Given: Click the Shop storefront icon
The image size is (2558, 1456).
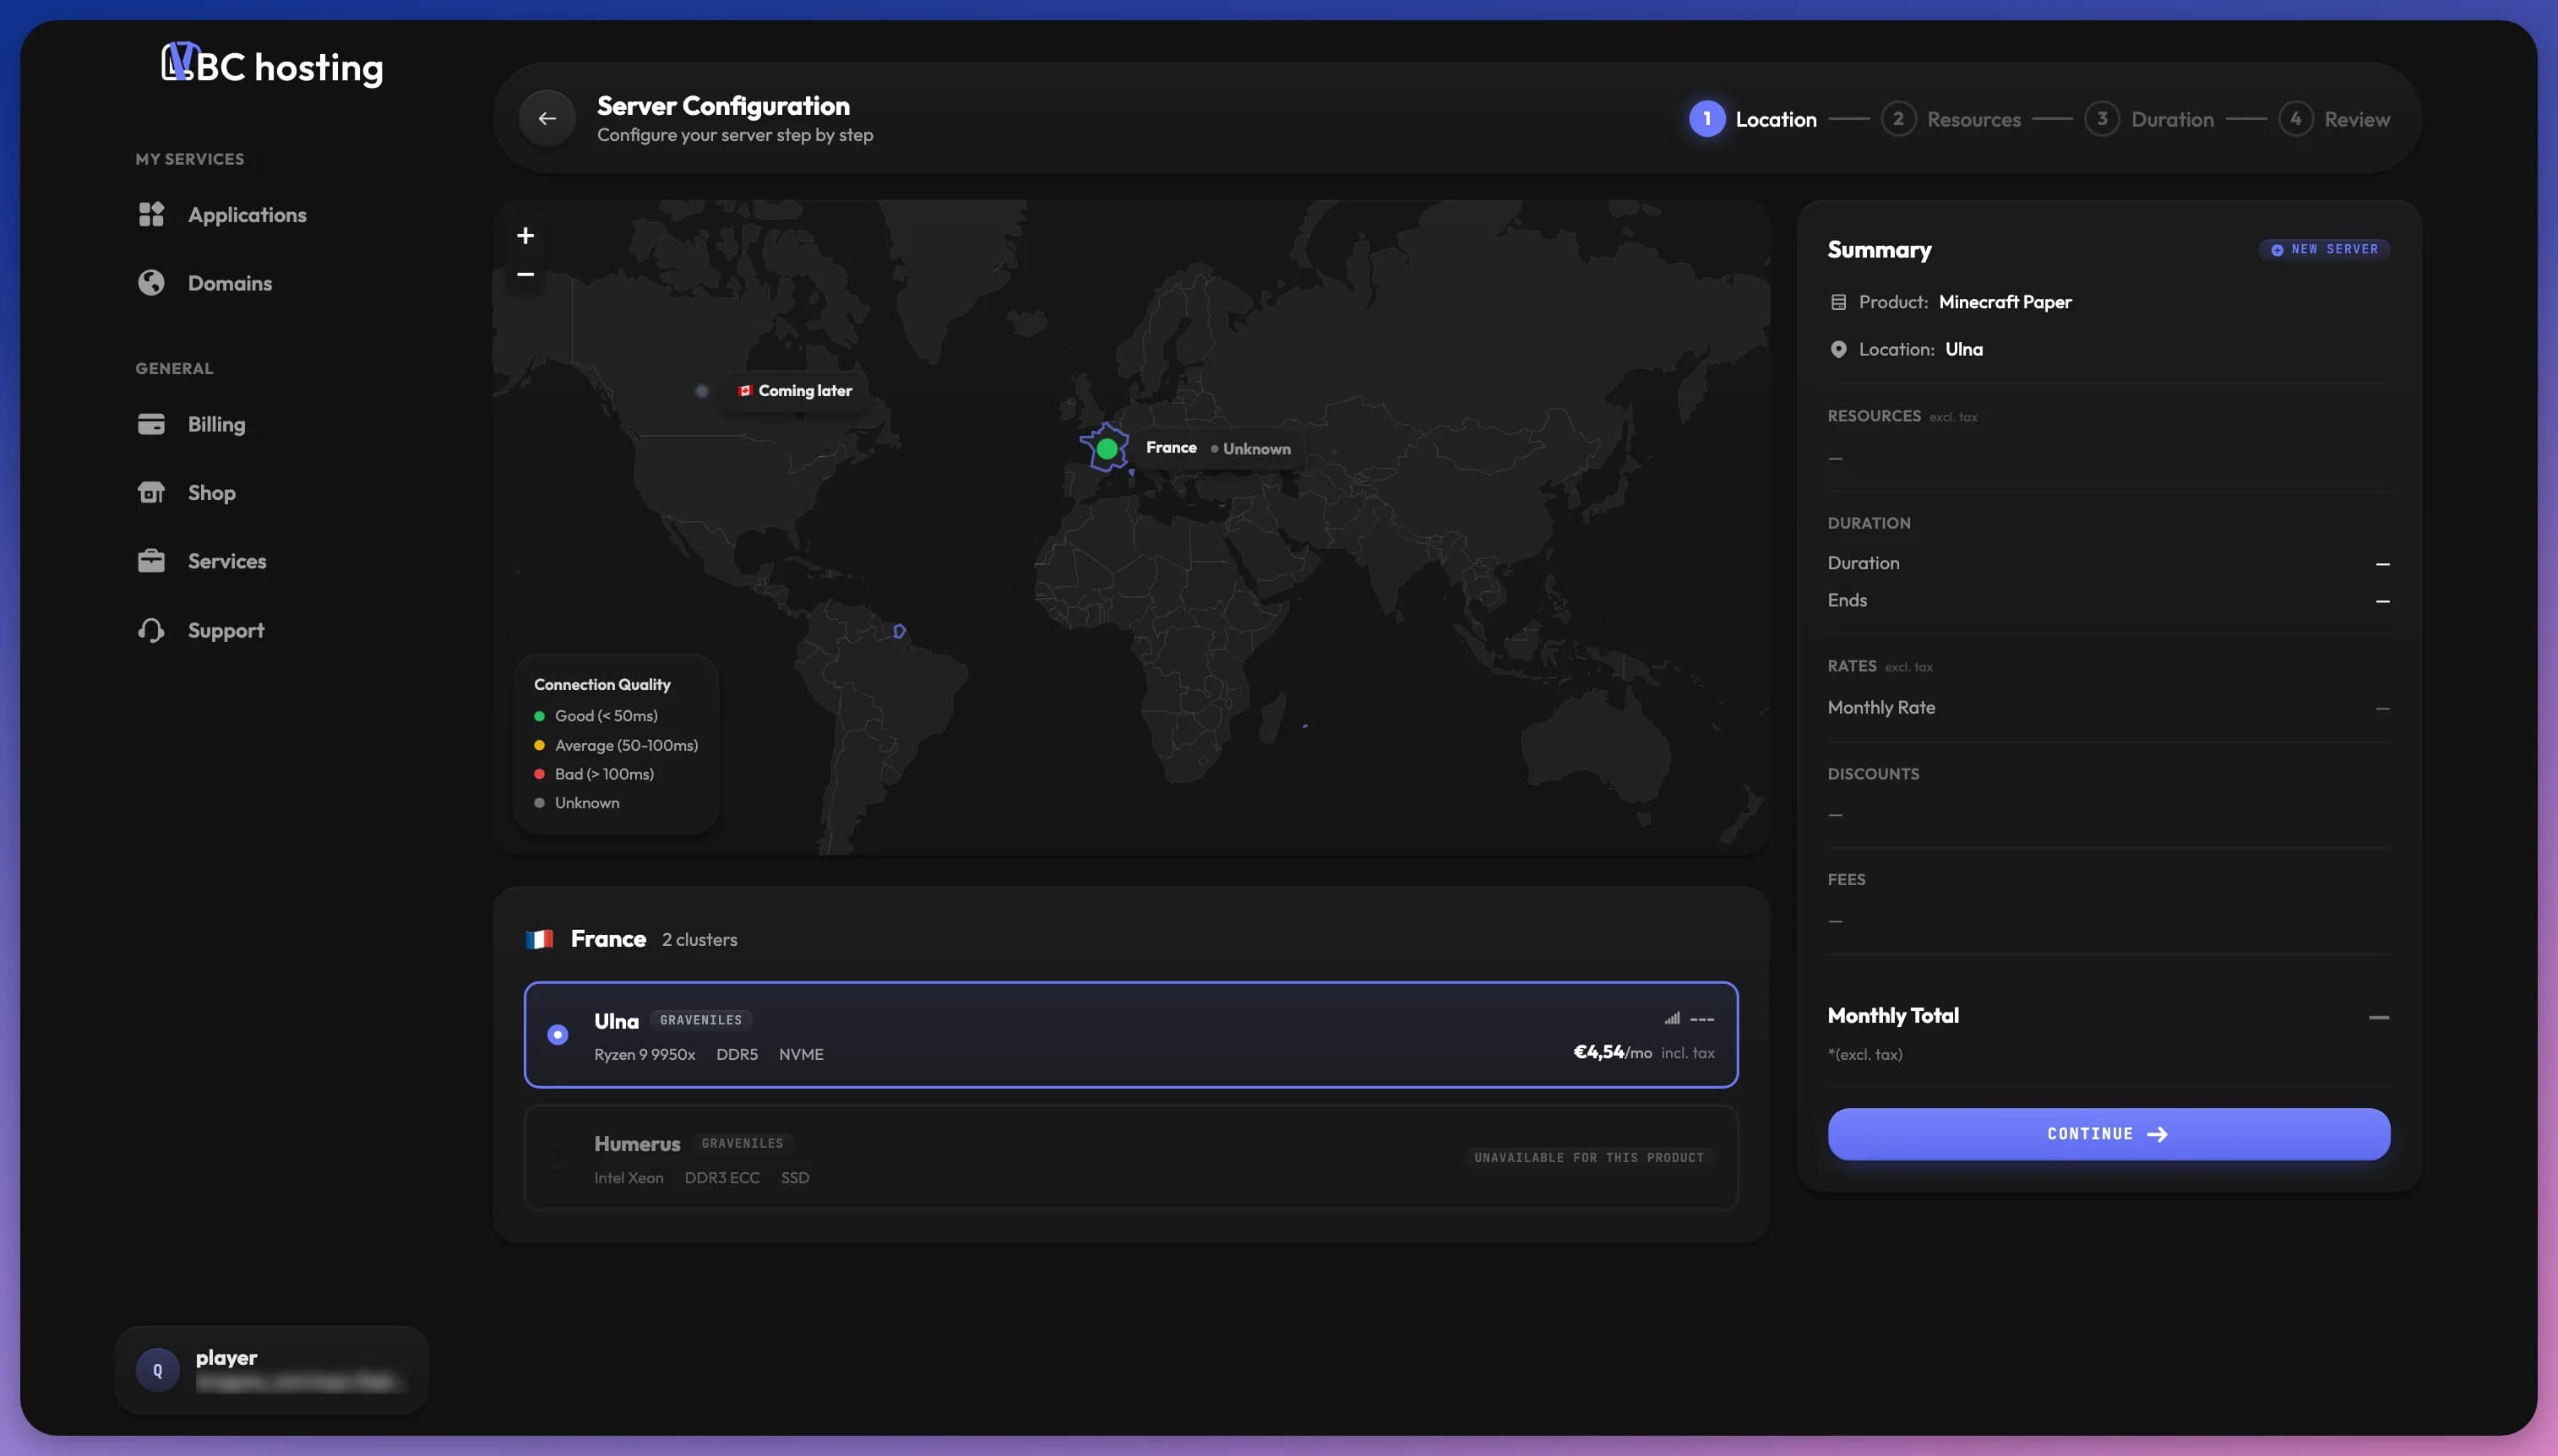Looking at the screenshot, I should (x=151, y=492).
